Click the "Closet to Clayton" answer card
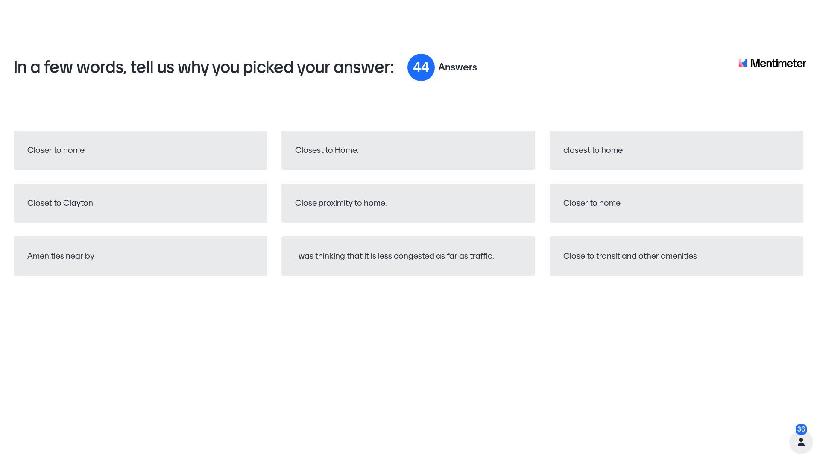Viewport: 820px width, 461px height. [140, 203]
